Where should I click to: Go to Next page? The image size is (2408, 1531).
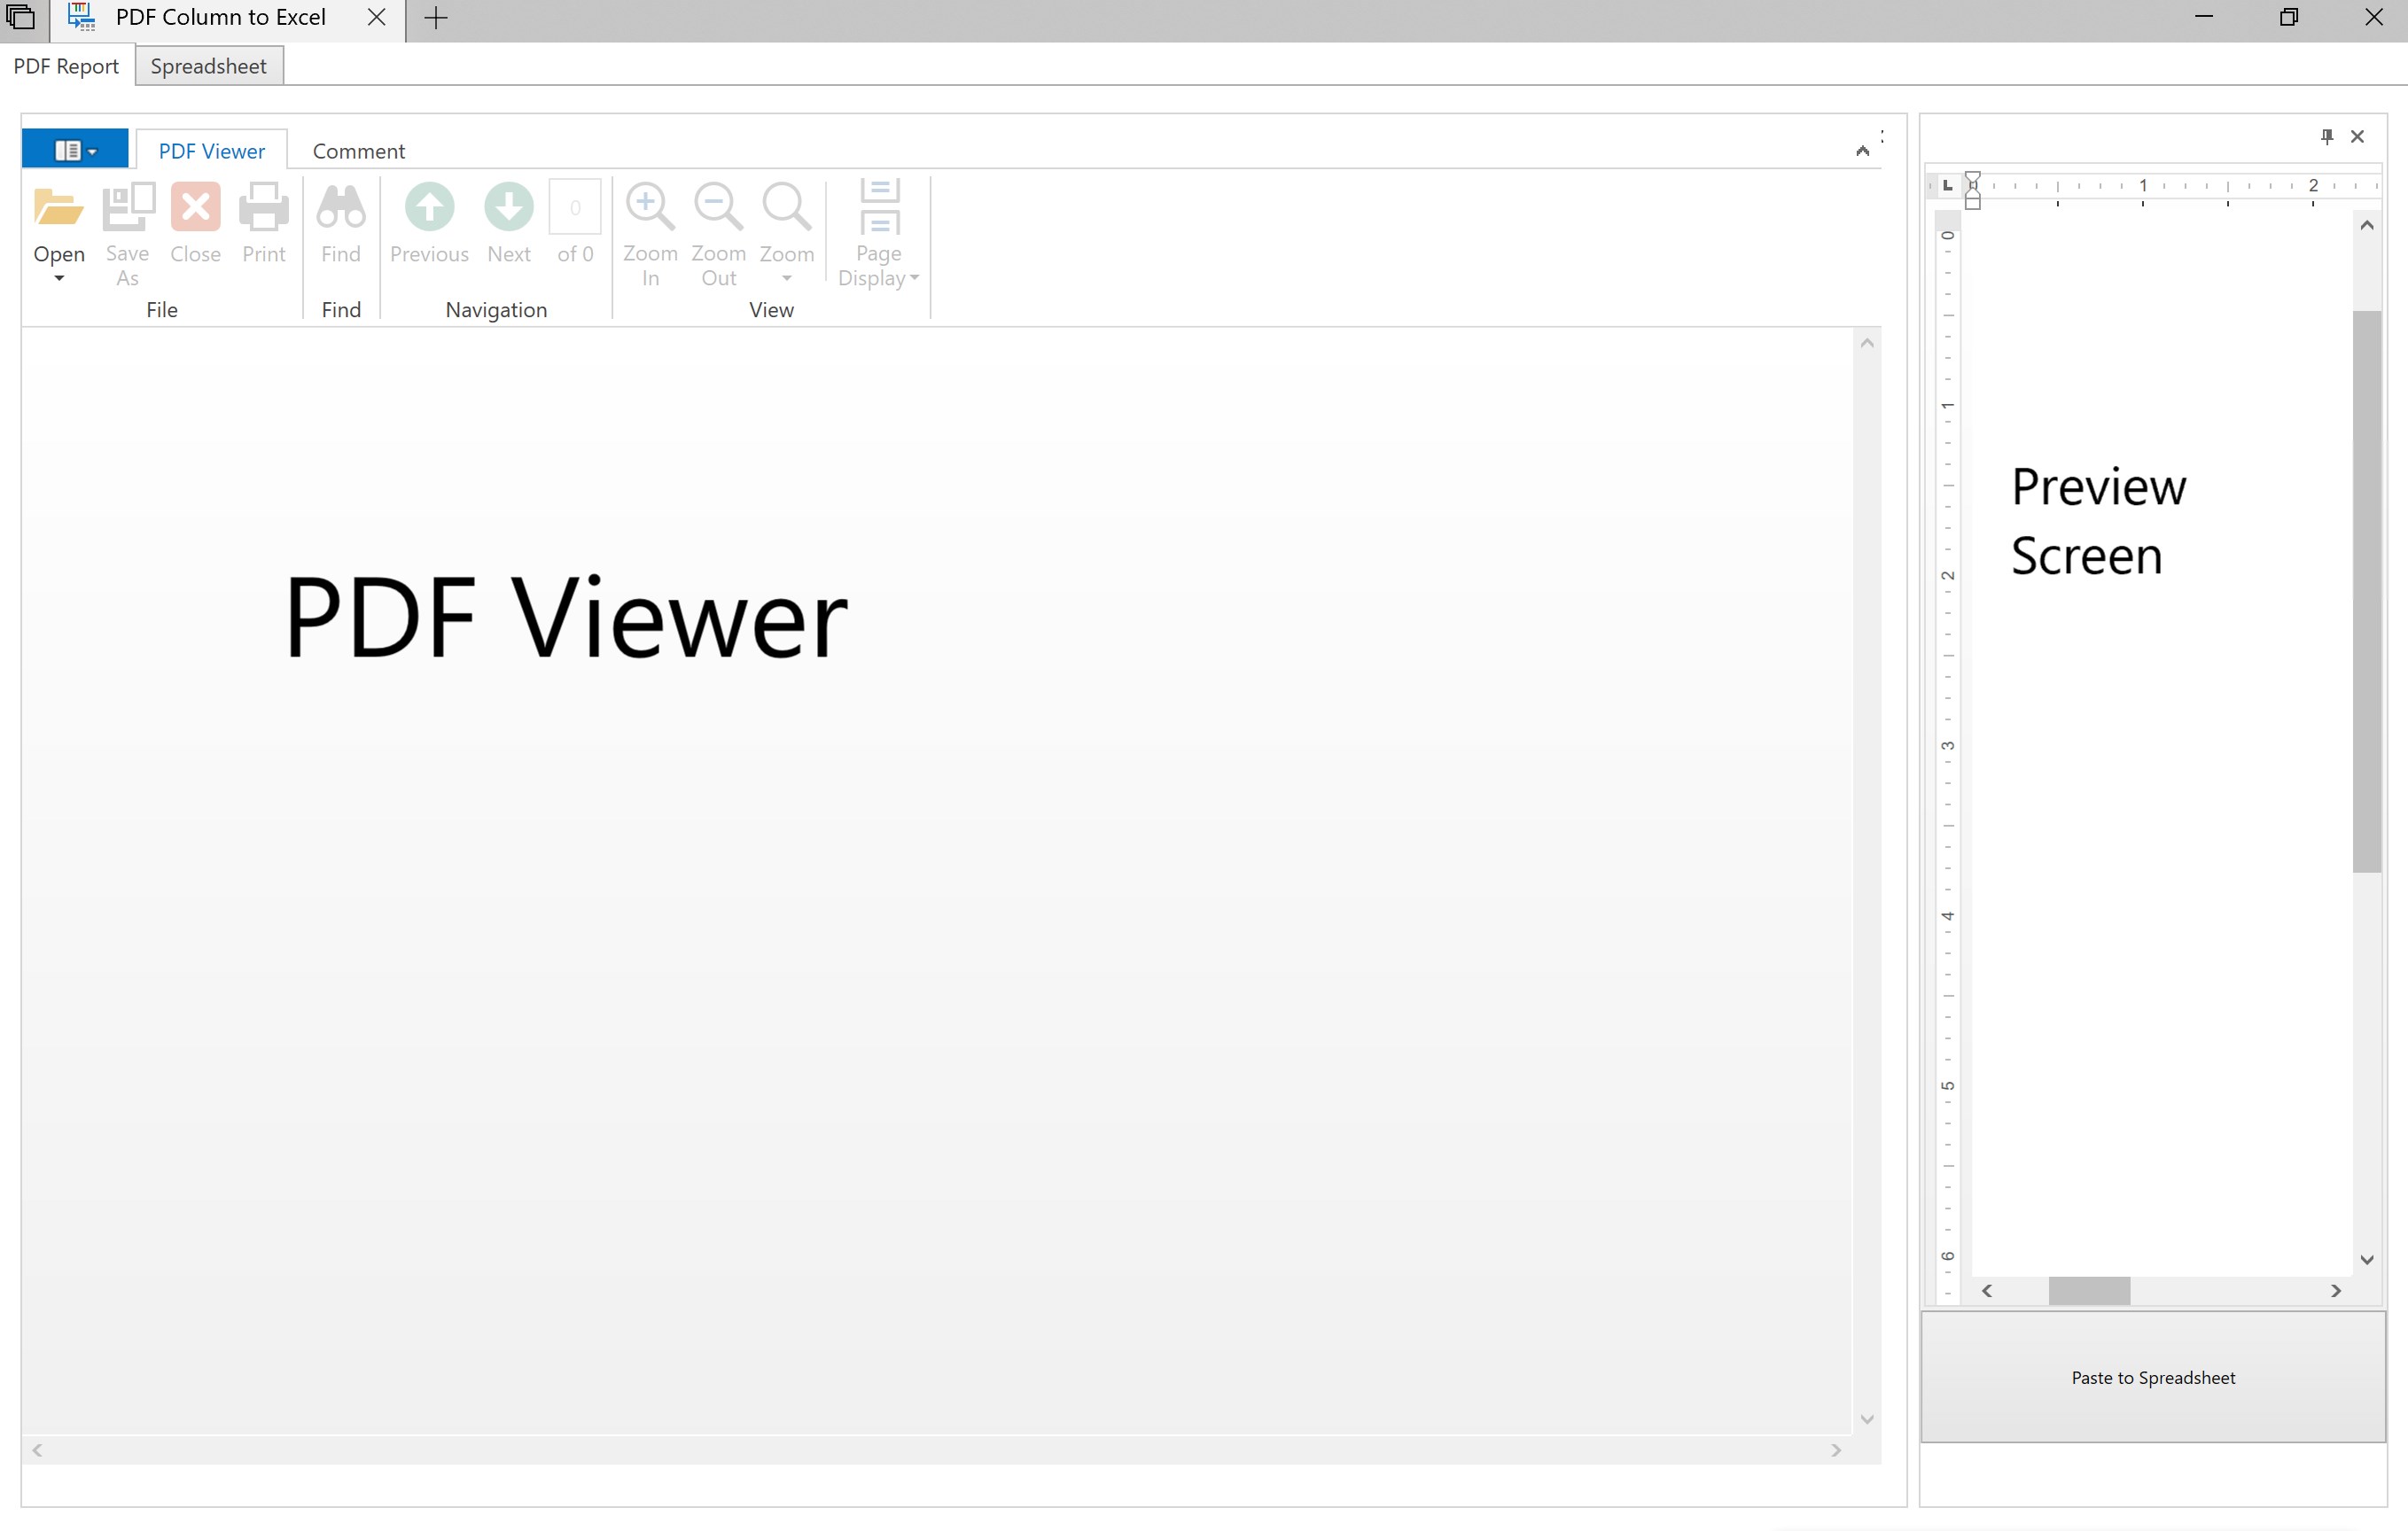pyautogui.click(x=508, y=208)
